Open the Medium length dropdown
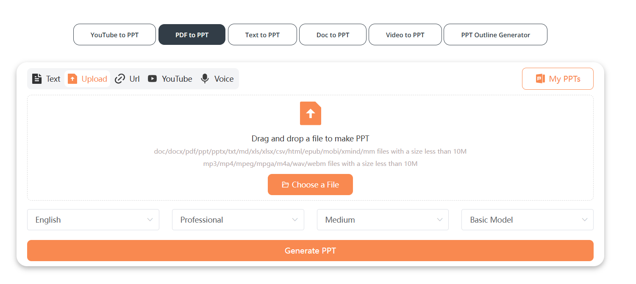 pyautogui.click(x=383, y=220)
